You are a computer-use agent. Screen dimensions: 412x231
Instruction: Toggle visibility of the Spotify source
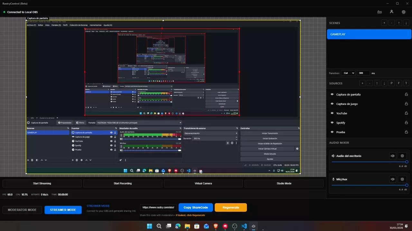(x=332, y=123)
